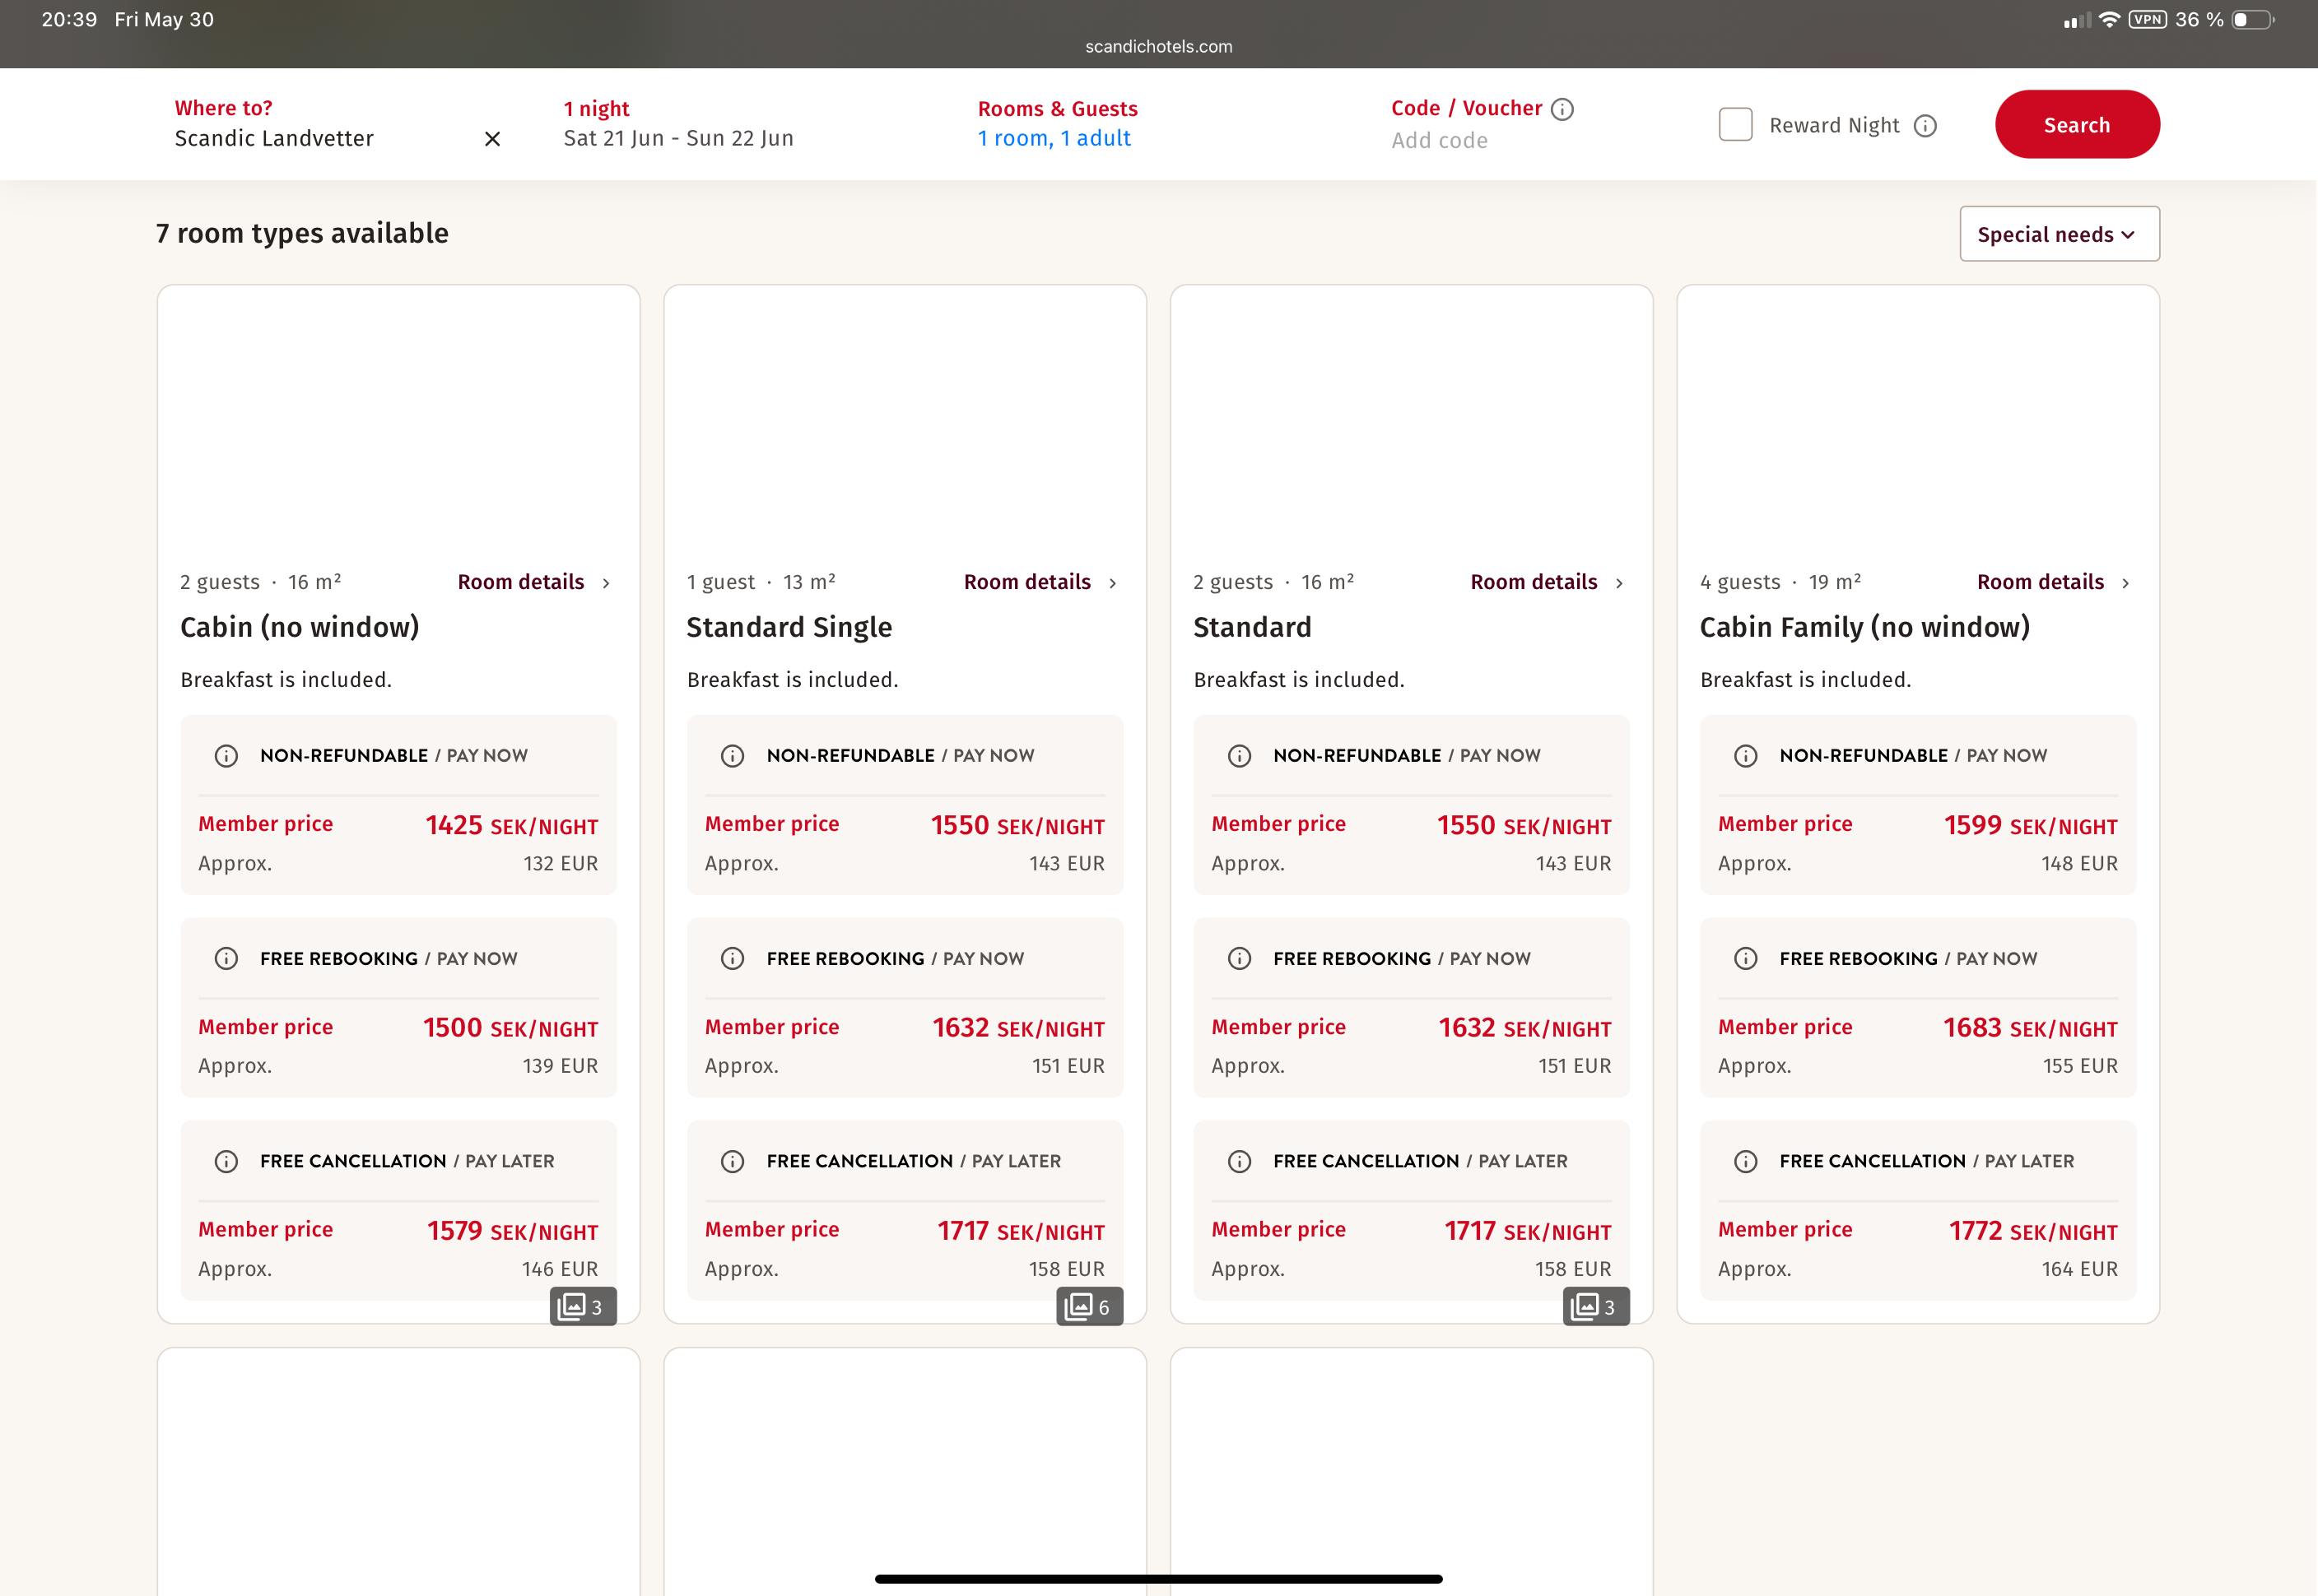Open Code / Voucher info icon
Image resolution: width=2318 pixels, height=1596 pixels.
(x=1562, y=109)
